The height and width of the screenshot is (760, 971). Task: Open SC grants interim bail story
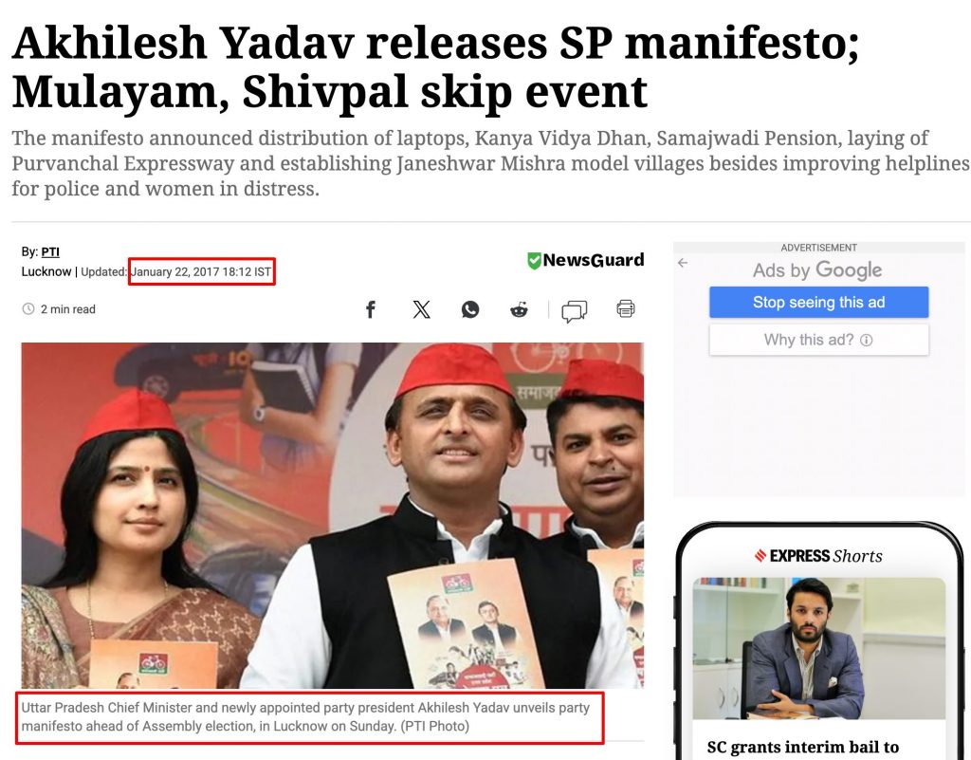[x=804, y=747]
